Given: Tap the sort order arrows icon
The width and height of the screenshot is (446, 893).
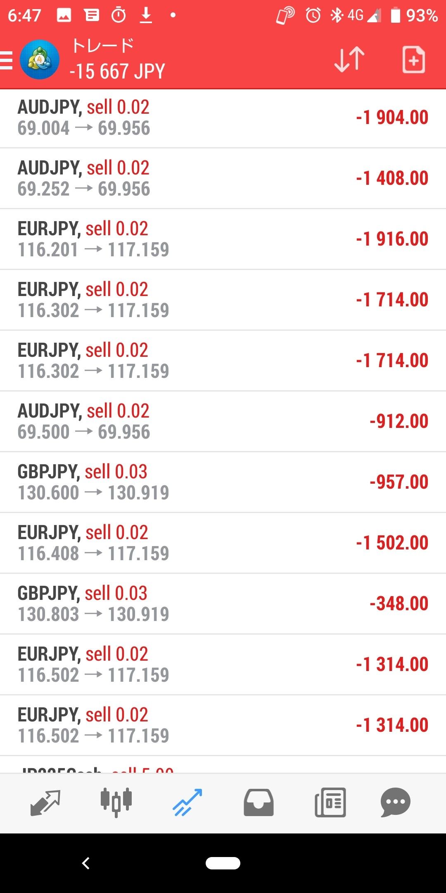Looking at the screenshot, I should [349, 60].
